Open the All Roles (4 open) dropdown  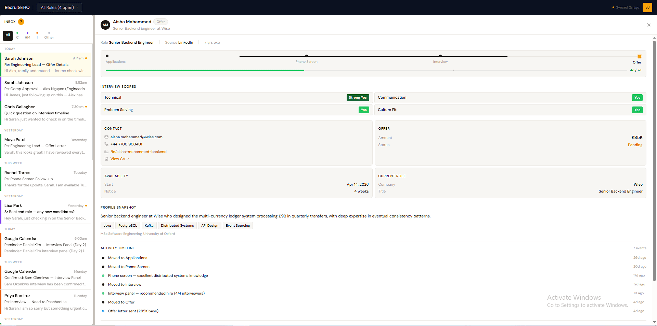[x=59, y=7]
